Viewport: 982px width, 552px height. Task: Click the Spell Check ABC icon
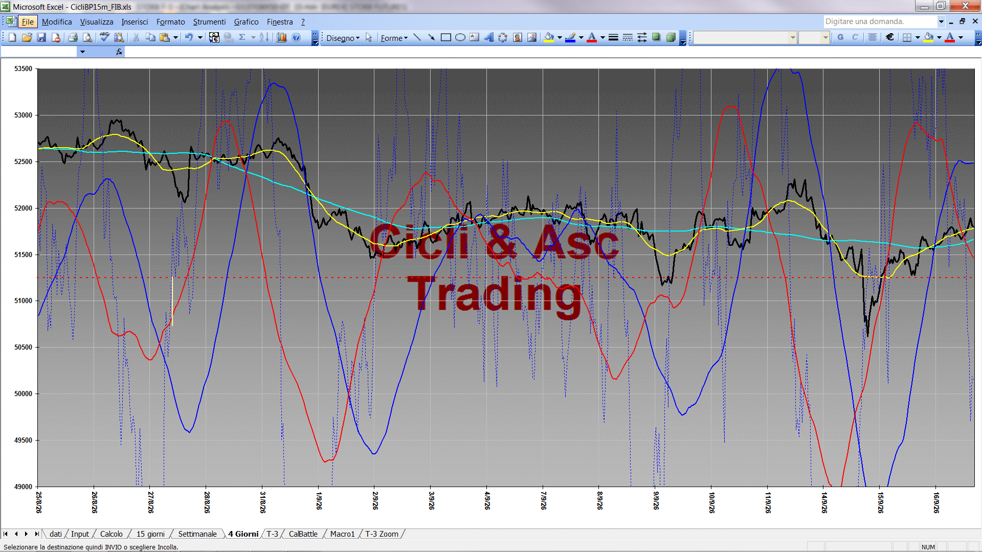pyautogui.click(x=104, y=37)
